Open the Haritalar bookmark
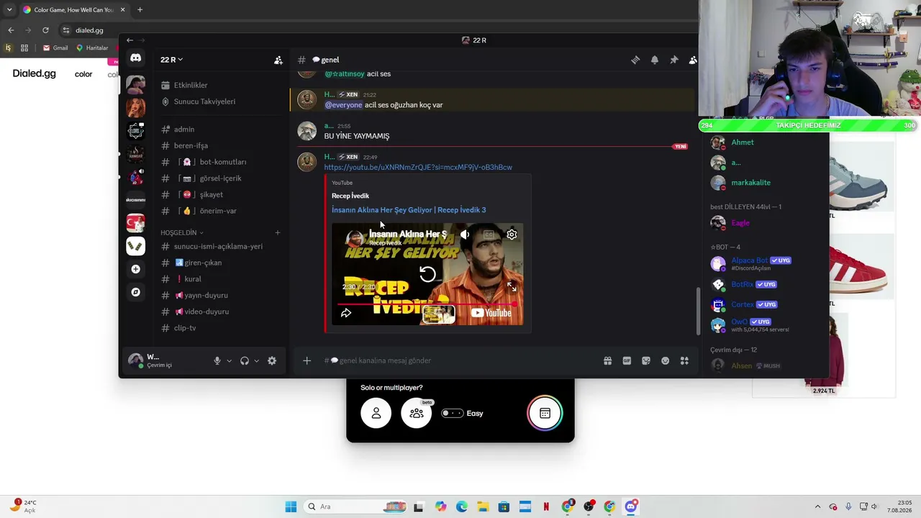The height and width of the screenshot is (518, 921). (92, 48)
